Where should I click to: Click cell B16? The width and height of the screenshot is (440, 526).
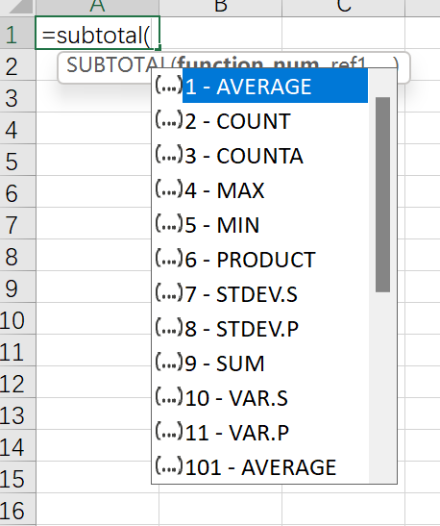[221, 509]
